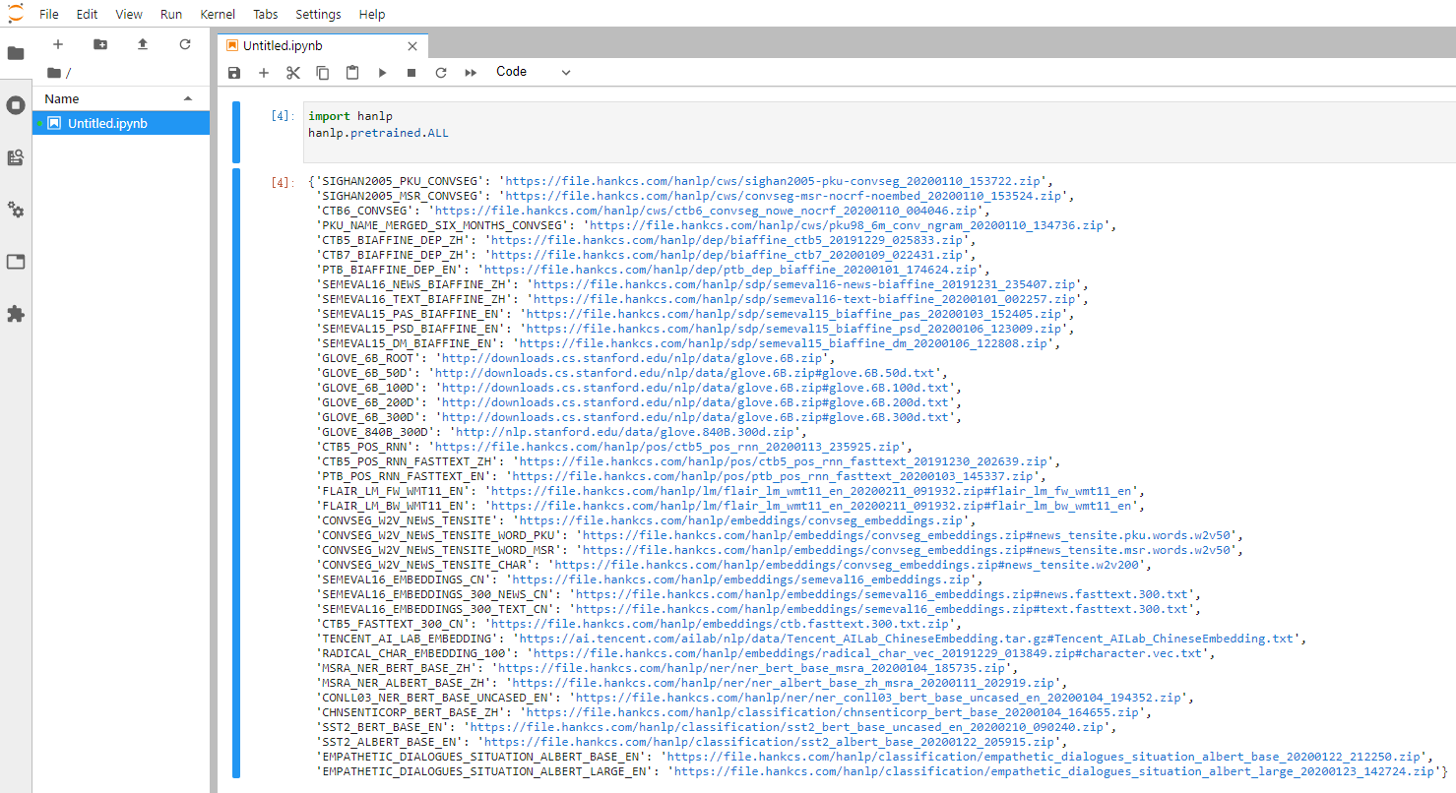The height and width of the screenshot is (793, 1456).
Task: Select the Untitled.ipynb notebook tab
Action: pyautogui.click(x=322, y=45)
